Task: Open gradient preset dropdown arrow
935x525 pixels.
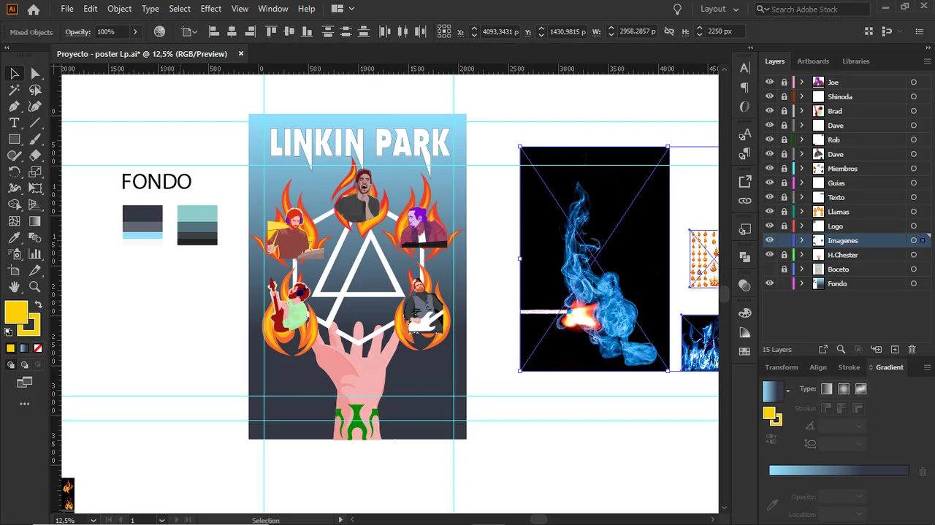Action: click(x=787, y=391)
